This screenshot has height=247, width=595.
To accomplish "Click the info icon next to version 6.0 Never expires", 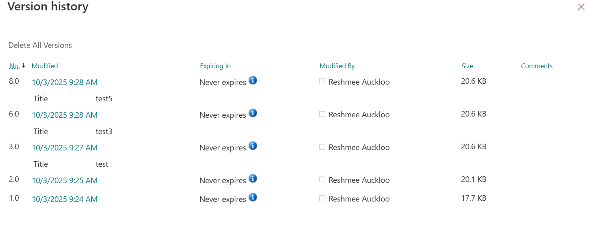I will point(252,113).
